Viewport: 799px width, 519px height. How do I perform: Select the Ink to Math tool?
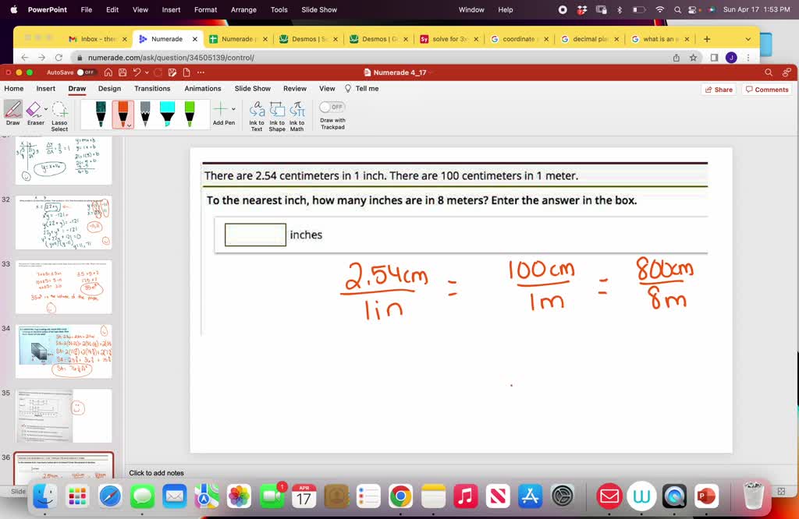click(x=297, y=113)
